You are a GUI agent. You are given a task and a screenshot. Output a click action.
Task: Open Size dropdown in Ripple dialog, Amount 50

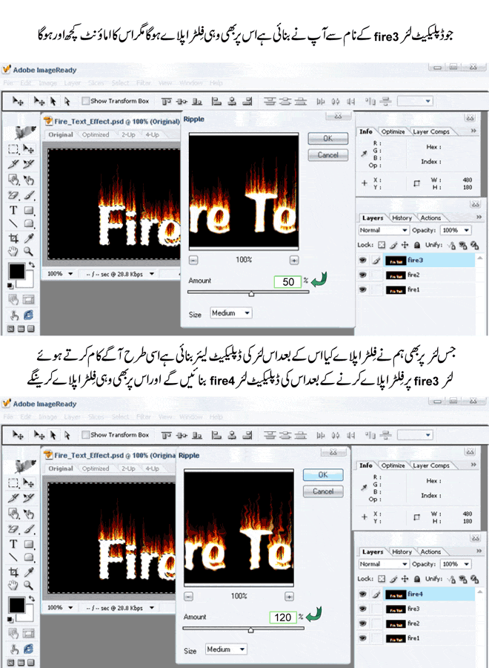[x=231, y=313]
